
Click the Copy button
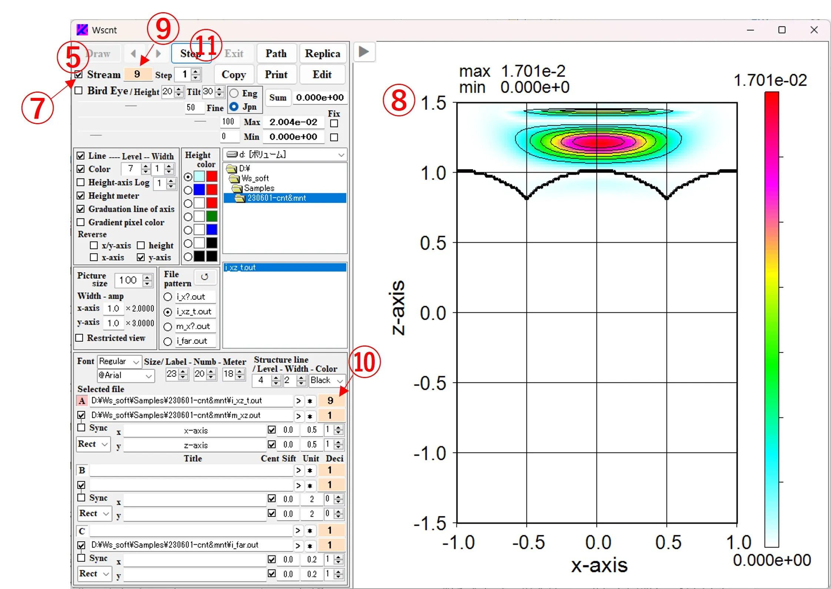234,75
